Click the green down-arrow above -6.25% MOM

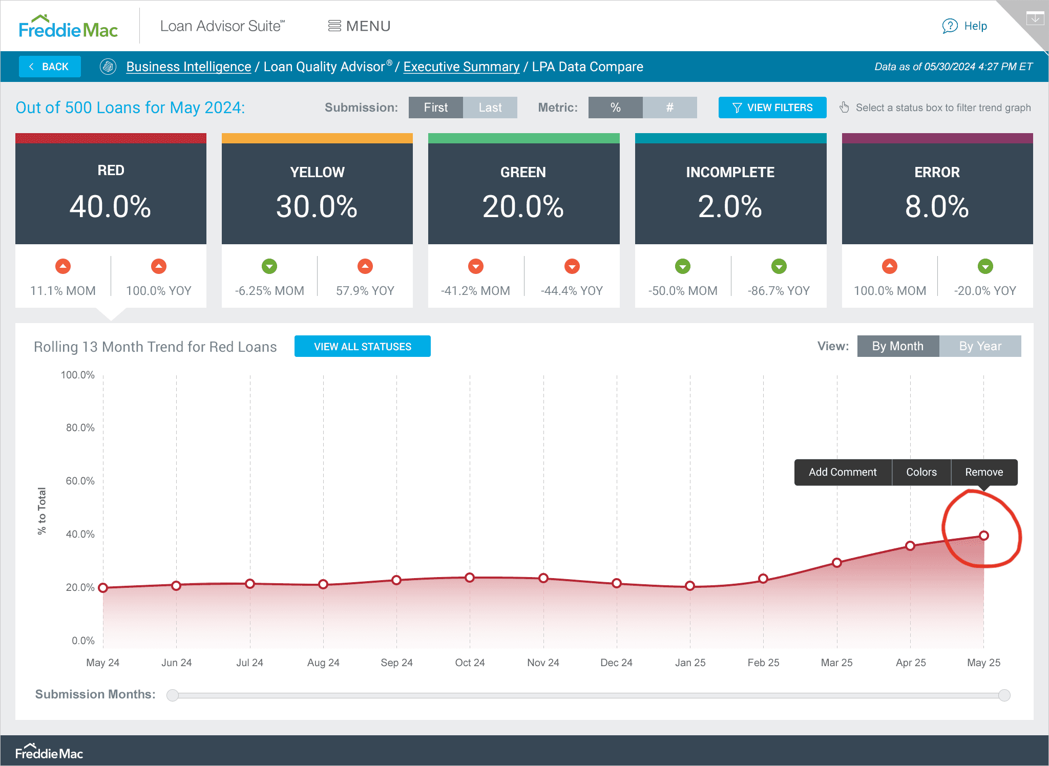click(x=269, y=266)
